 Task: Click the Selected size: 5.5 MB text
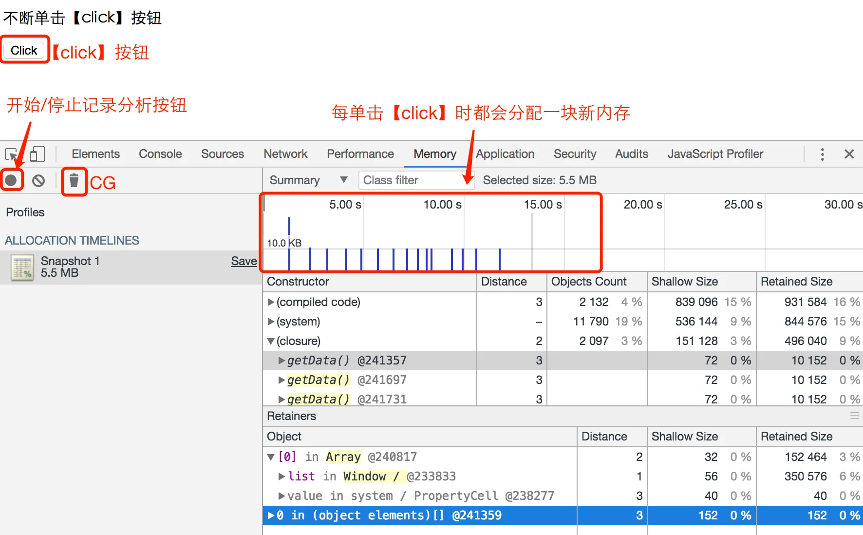point(540,180)
